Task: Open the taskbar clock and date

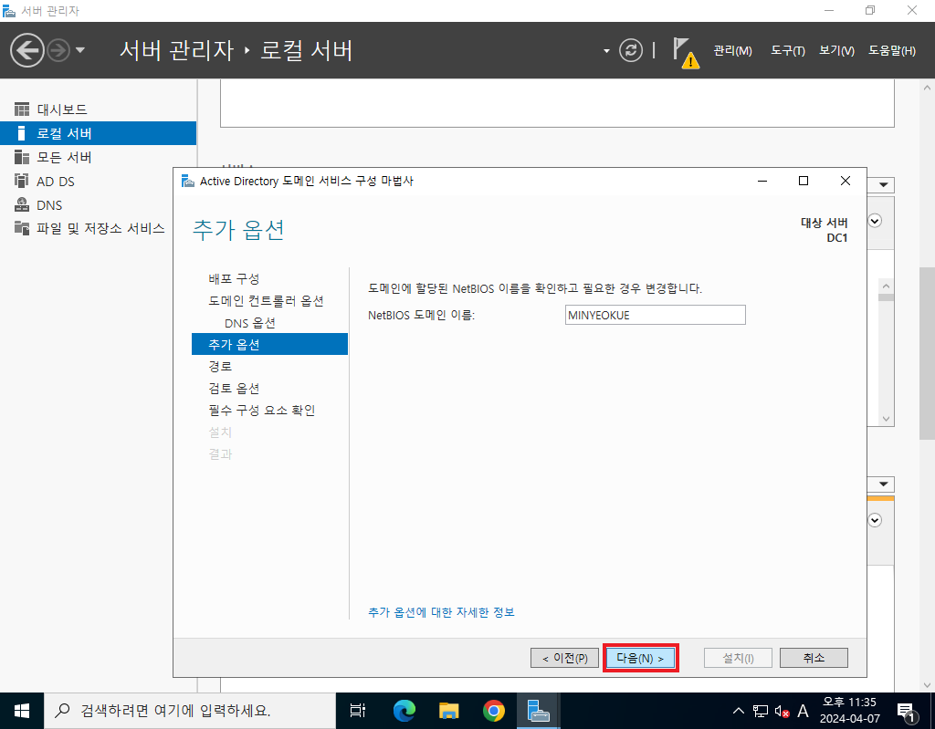Action: point(850,711)
